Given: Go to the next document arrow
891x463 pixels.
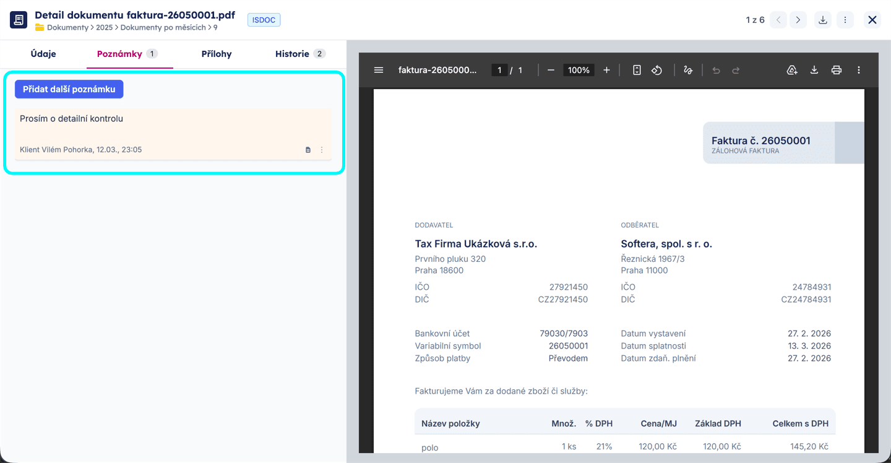Looking at the screenshot, I should click(x=798, y=20).
